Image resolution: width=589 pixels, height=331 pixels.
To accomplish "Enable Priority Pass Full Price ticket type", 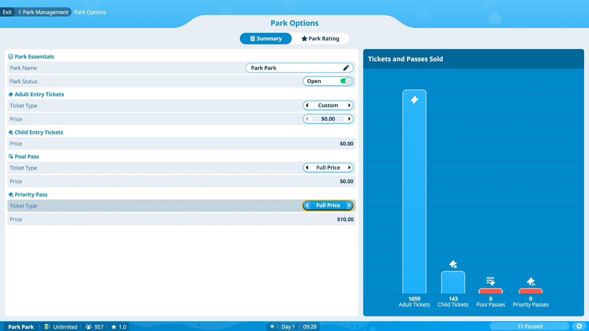I will coord(328,205).
